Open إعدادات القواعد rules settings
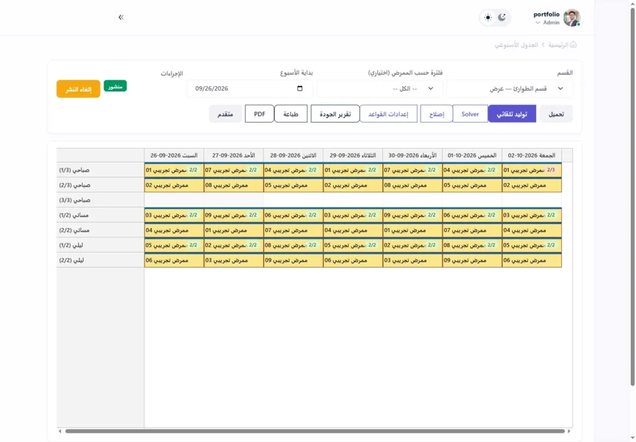 click(x=388, y=113)
